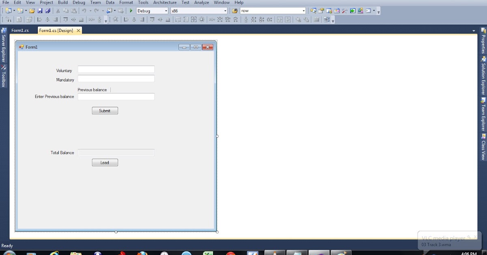Open the Extension Manager toolbar icon

coord(360,11)
